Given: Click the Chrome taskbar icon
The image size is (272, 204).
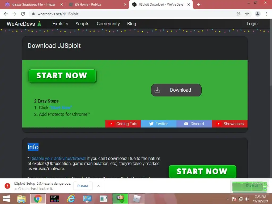Looking at the screenshot, I should click(x=38, y=199).
